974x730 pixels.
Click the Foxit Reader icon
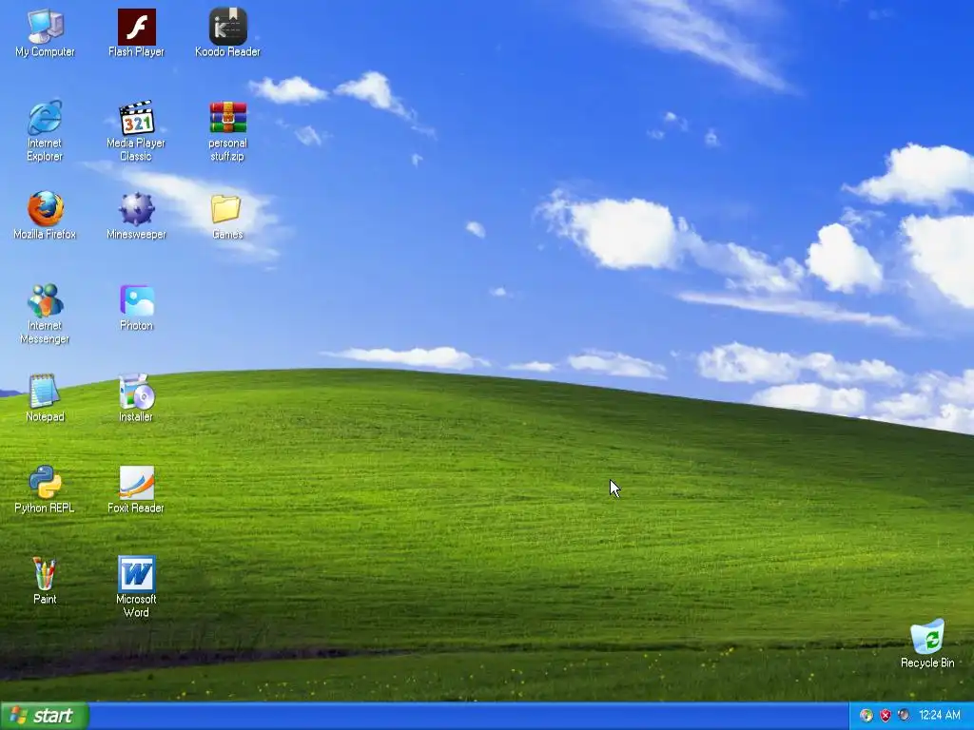click(x=137, y=490)
